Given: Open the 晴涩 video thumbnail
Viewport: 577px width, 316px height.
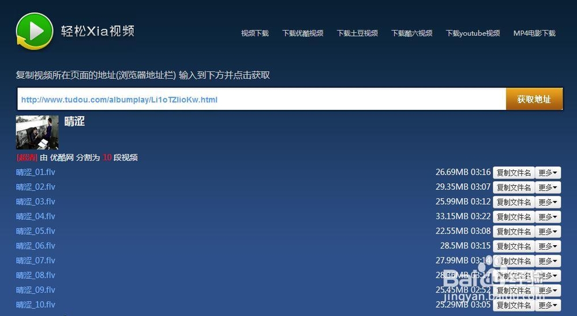Looking at the screenshot, I should (37, 132).
